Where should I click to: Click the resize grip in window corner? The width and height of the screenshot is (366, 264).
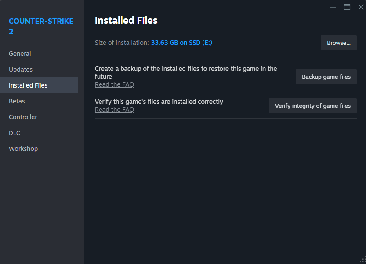click(x=362, y=260)
